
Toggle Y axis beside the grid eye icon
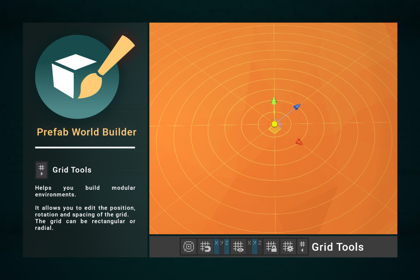[x=254, y=247]
